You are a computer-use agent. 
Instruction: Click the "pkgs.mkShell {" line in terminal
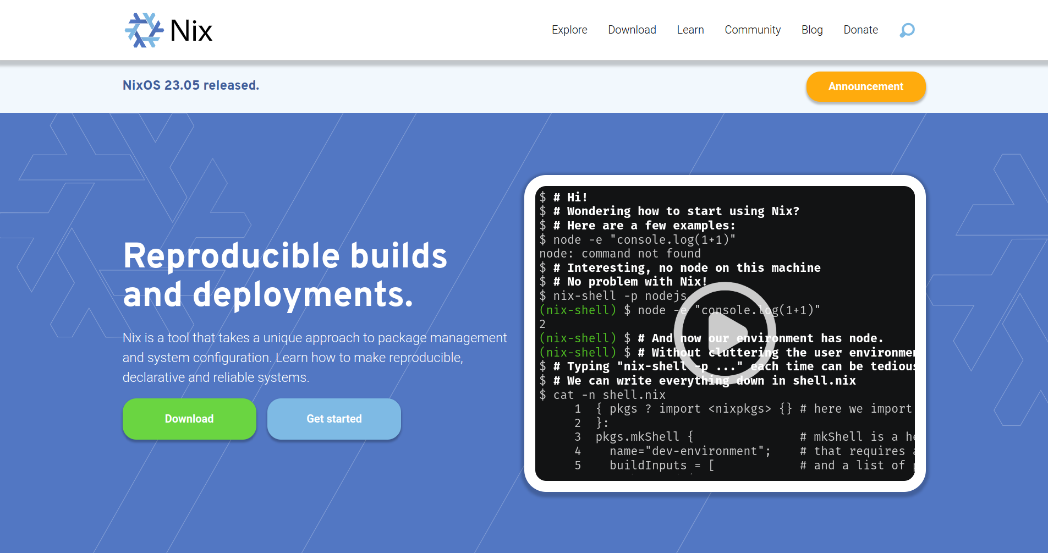click(x=644, y=437)
